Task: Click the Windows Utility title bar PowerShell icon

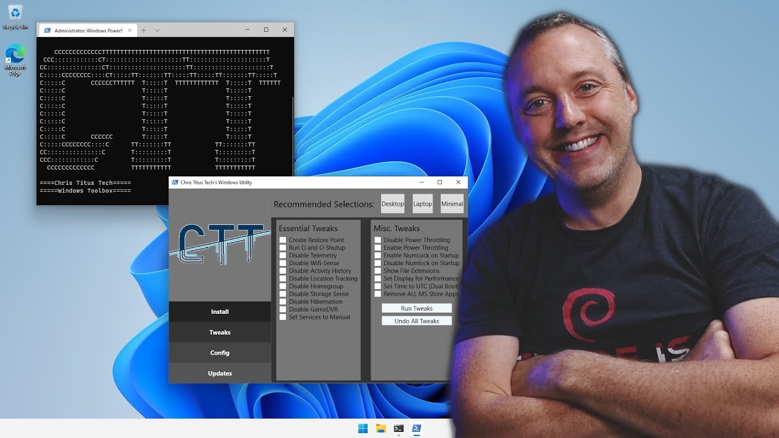Action: [175, 182]
